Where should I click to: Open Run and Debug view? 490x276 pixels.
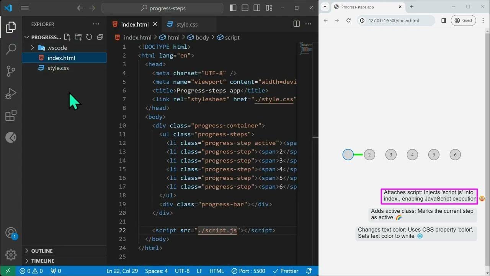(11, 93)
